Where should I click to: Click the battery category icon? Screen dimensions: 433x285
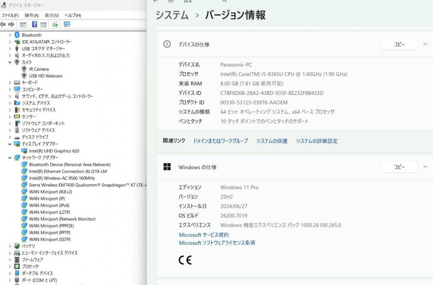[x=17, y=246]
